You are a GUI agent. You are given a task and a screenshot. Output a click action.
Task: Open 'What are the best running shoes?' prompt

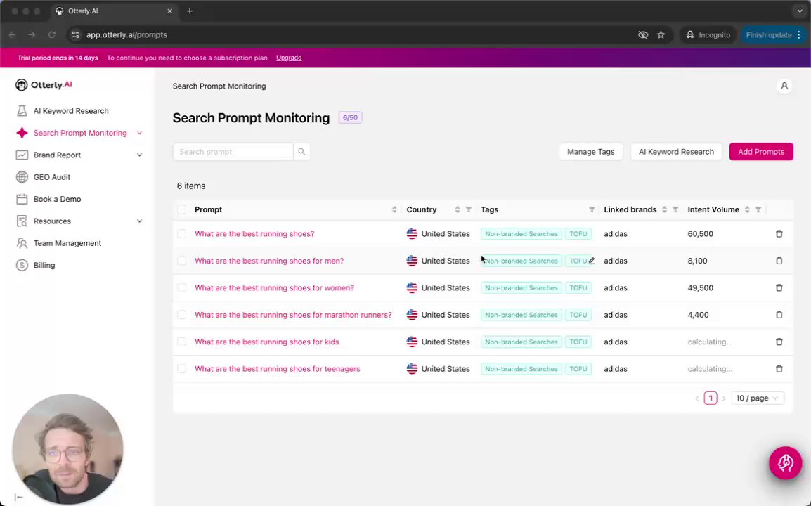(254, 234)
